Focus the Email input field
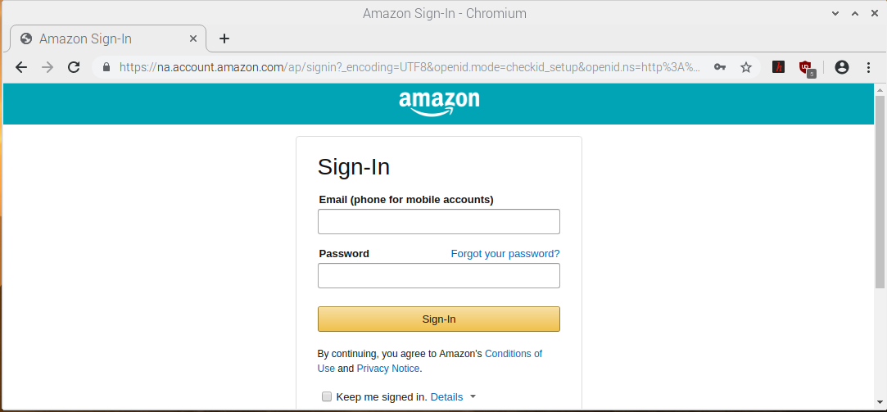The image size is (887, 412). [x=439, y=221]
